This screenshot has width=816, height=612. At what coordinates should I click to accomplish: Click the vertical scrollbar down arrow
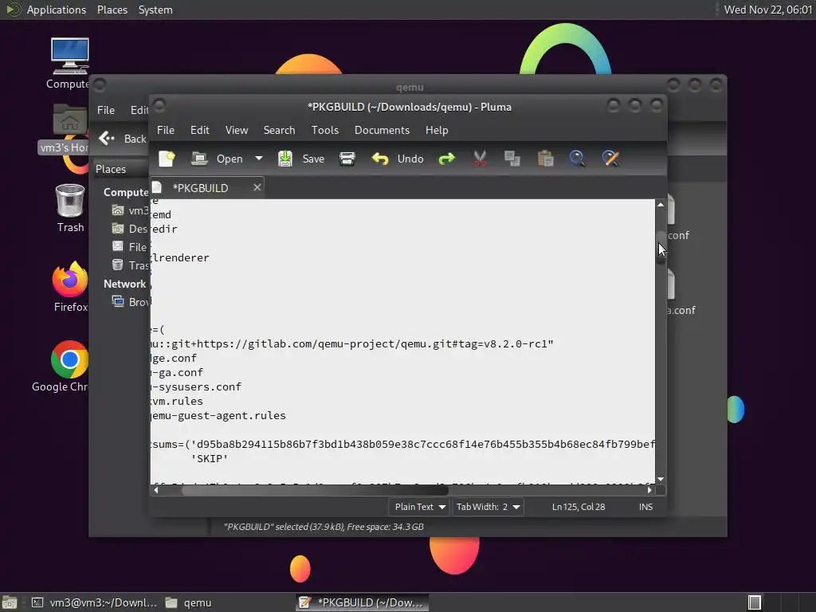(661, 479)
